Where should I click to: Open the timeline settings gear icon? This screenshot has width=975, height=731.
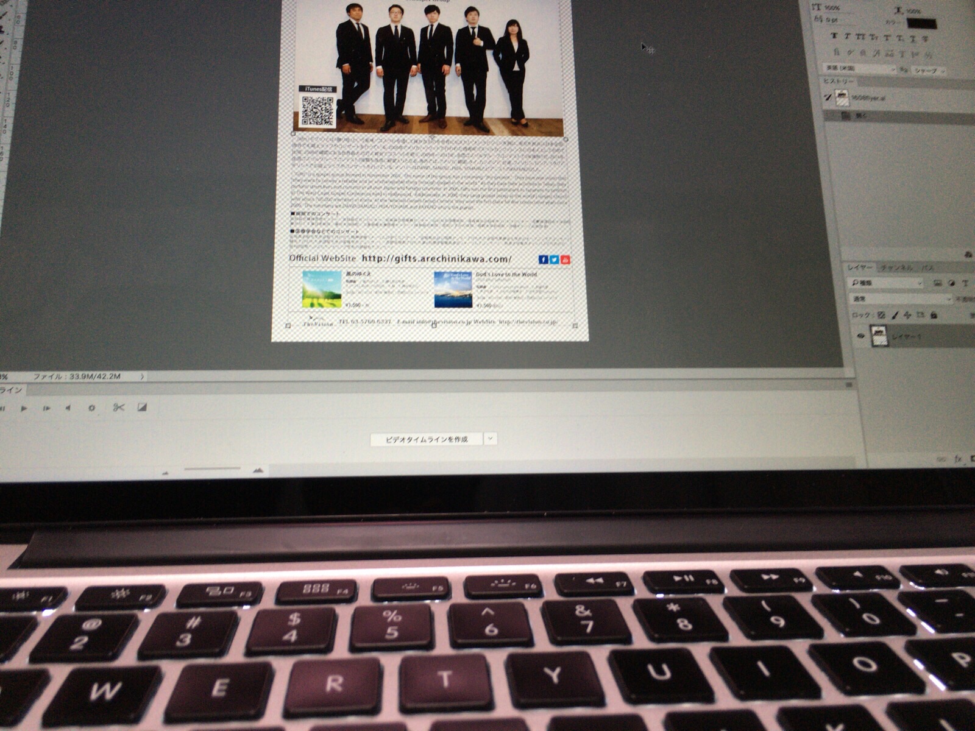[92, 408]
